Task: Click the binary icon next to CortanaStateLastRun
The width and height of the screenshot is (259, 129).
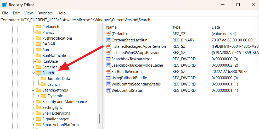Action: coord(108,40)
